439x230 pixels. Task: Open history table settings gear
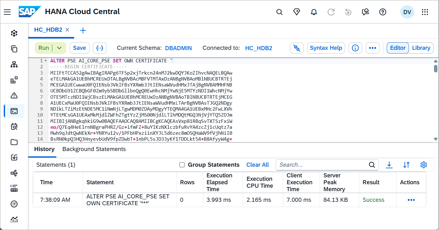click(424, 165)
